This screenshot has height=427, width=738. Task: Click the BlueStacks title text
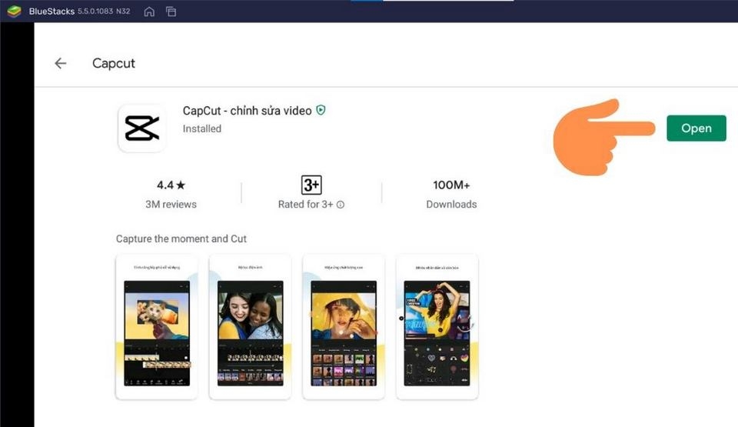pos(52,12)
